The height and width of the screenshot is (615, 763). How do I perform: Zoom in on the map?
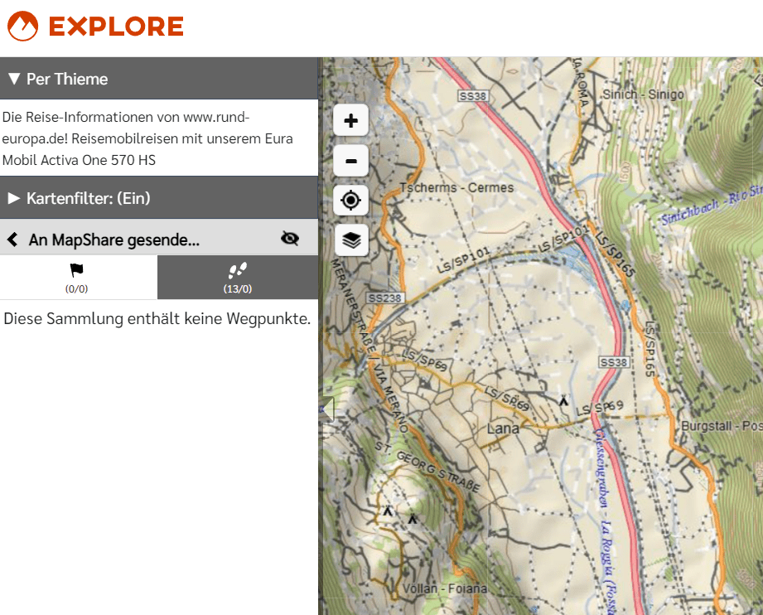(x=350, y=120)
